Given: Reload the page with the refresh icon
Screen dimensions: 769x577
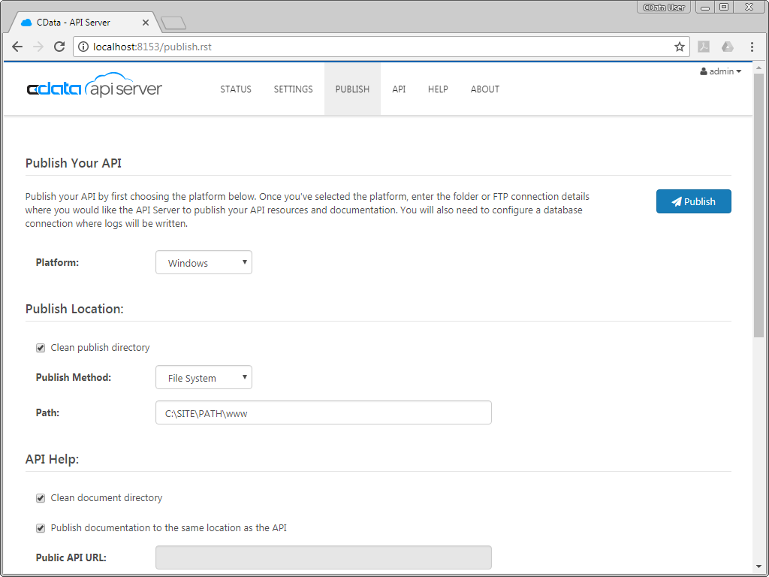Looking at the screenshot, I should [x=59, y=46].
